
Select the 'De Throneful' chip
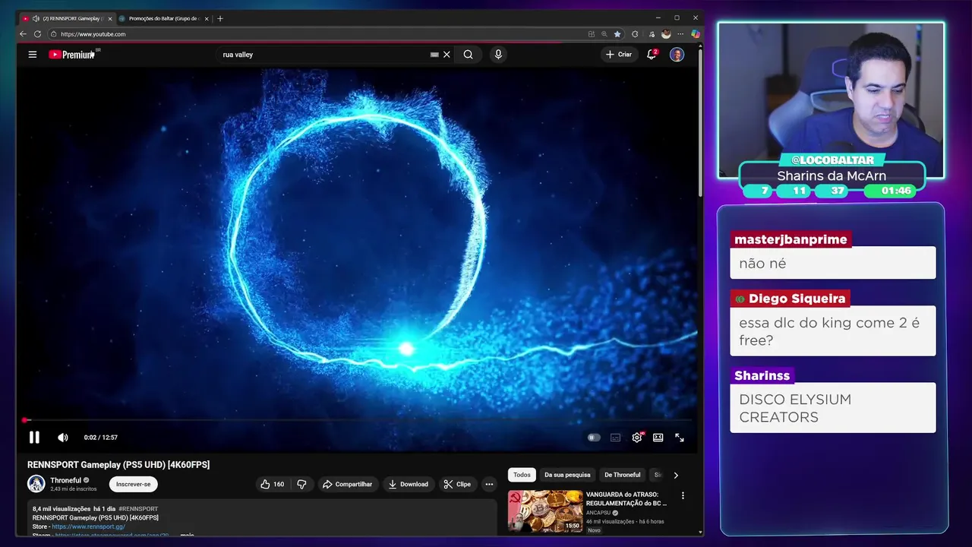[x=623, y=475]
